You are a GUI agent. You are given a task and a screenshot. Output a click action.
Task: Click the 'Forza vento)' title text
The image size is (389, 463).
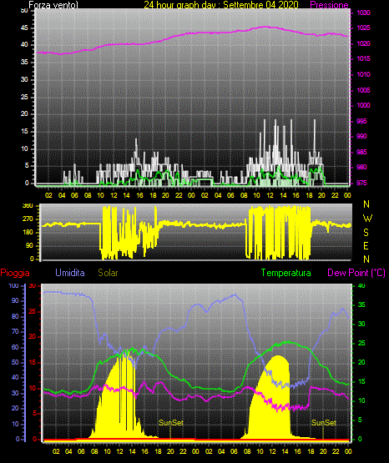[53, 5]
